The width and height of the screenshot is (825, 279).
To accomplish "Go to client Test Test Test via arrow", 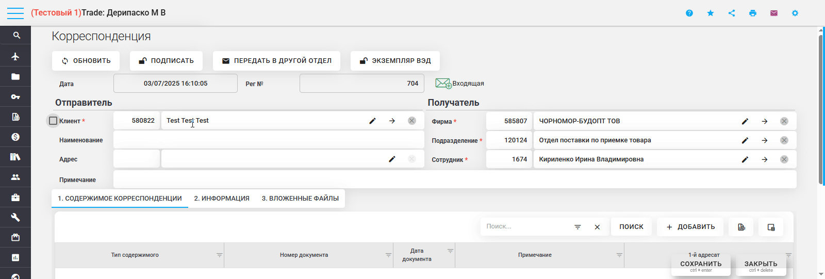I will pos(392,121).
